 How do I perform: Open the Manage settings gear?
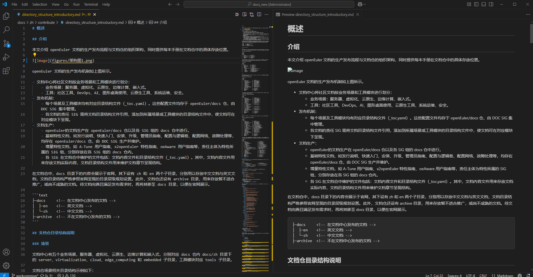(x=6, y=266)
